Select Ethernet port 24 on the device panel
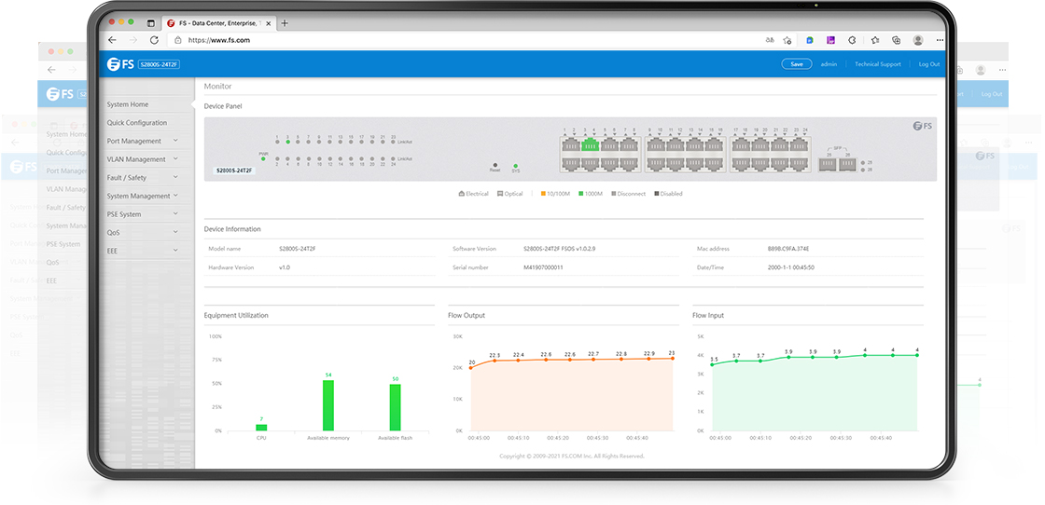Viewport: 1045px width, 505px height. [x=799, y=164]
